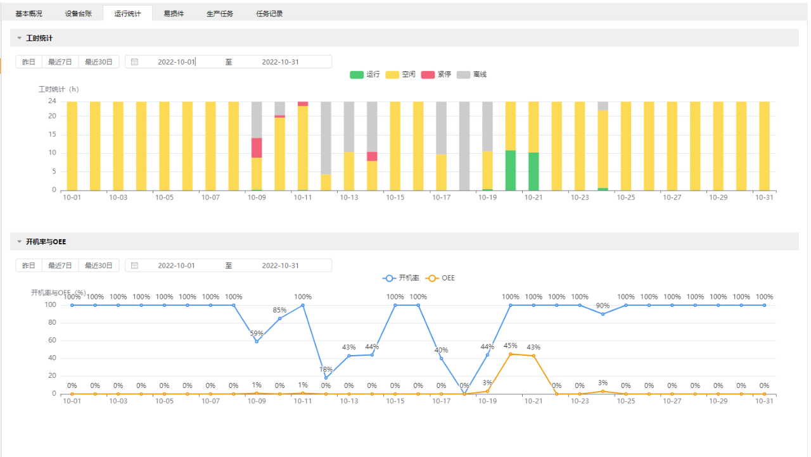Switch to 生产任务 tab
This screenshot has width=811, height=457.
click(220, 13)
